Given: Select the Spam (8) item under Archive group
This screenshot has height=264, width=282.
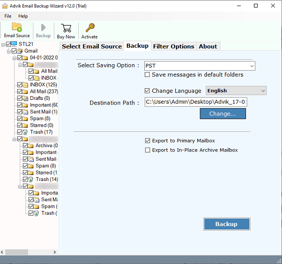Looking at the screenshot, I should (x=46, y=166).
